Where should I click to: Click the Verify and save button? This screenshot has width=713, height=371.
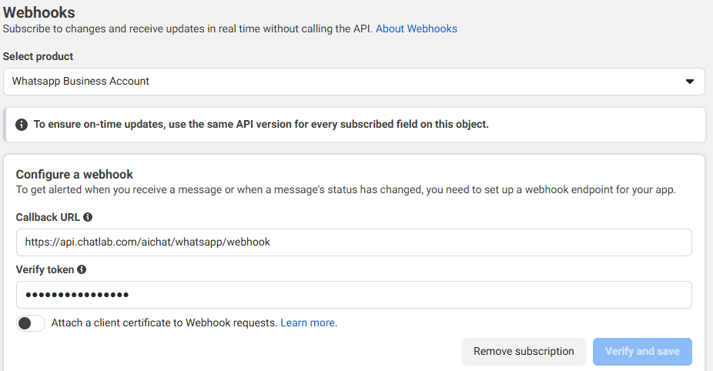[x=641, y=352]
